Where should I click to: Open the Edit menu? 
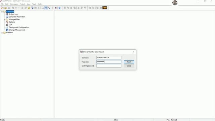(x=7, y=4)
